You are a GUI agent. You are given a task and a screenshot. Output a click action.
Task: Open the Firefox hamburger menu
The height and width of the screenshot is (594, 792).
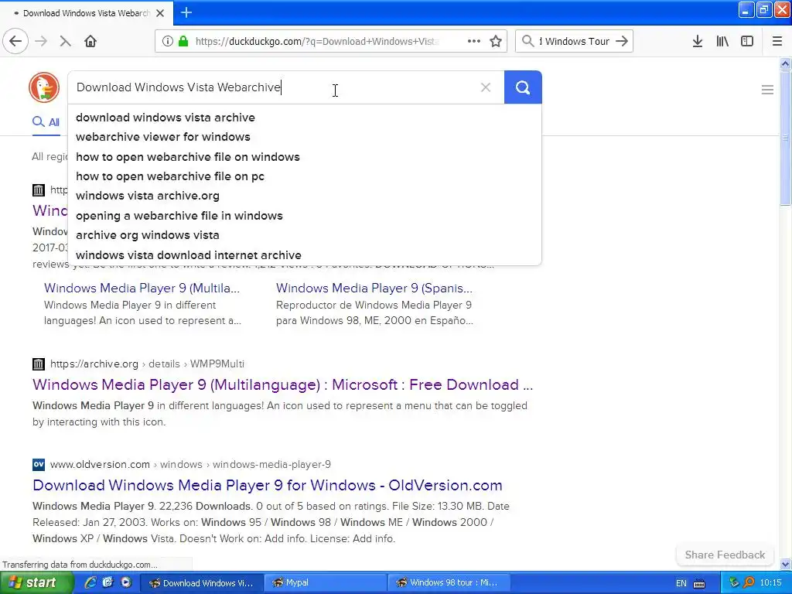click(x=777, y=42)
